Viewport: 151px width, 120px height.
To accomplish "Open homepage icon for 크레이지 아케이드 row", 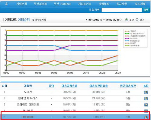I will pos(146,105).
